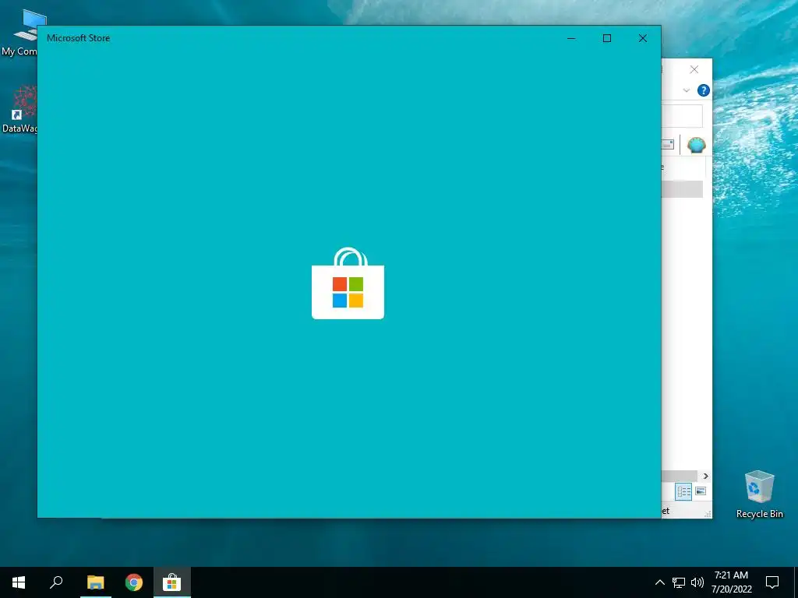Image resolution: width=798 pixels, height=598 pixels.
Task: Open network status tray icon
Action: tap(679, 582)
